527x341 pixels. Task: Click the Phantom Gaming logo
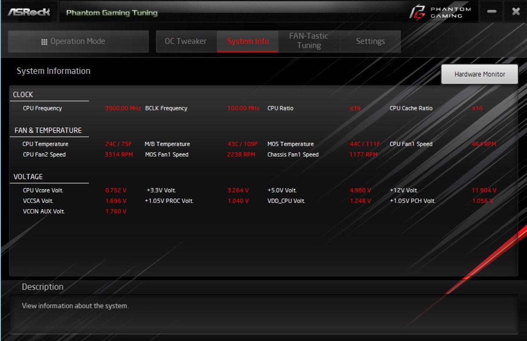pos(440,12)
